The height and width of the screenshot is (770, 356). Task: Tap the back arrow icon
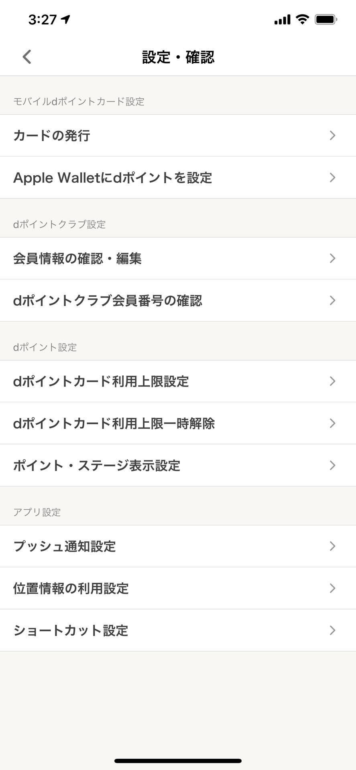pyautogui.click(x=27, y=57)
